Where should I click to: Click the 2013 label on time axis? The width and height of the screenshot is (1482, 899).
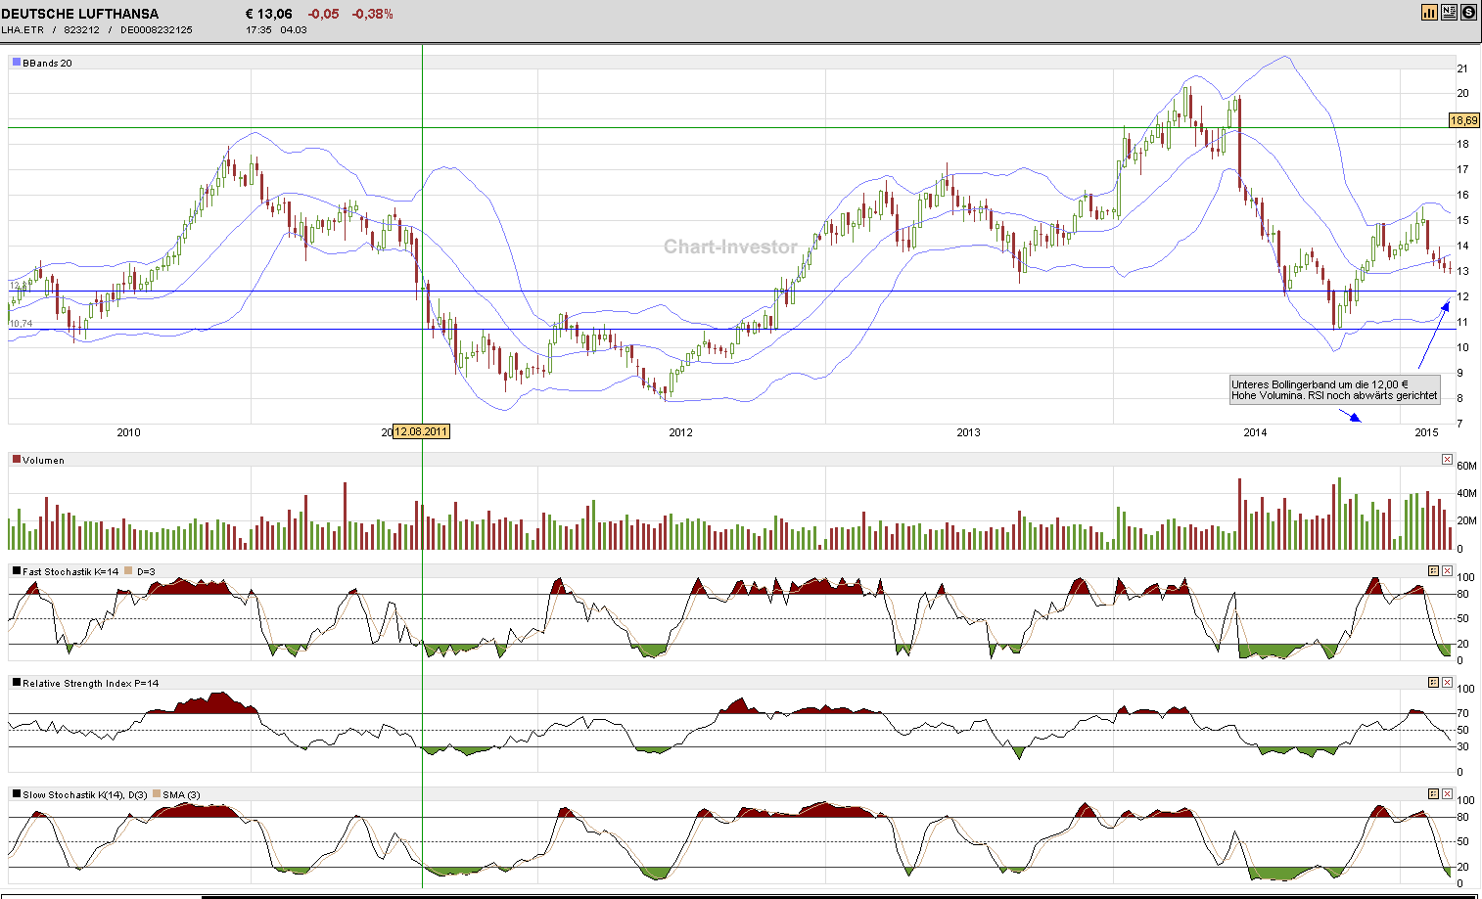click(968, 432)
